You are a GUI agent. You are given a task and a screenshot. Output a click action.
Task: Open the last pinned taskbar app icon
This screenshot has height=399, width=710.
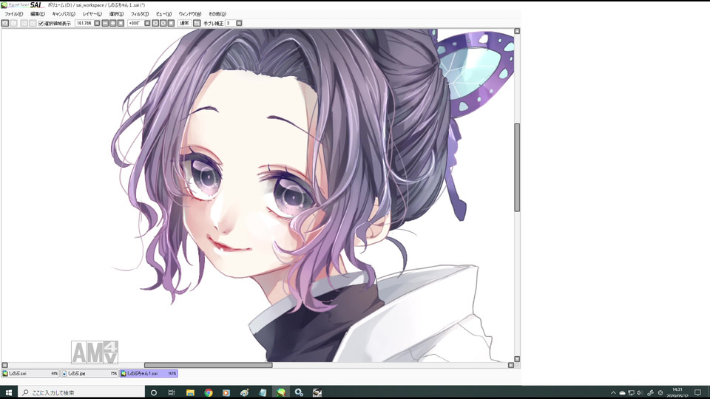(317, 392)
